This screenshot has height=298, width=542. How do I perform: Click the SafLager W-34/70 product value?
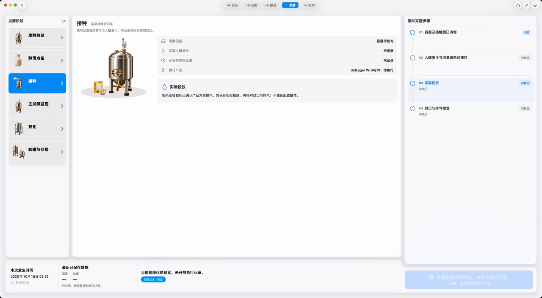click(372, 70)
